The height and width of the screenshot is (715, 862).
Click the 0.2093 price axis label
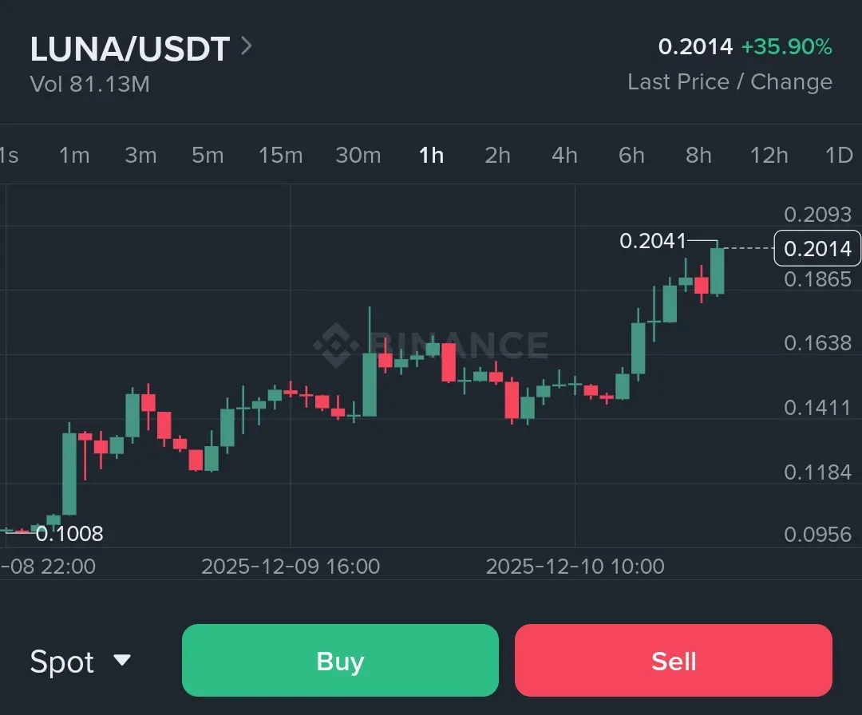click(817, 215)
